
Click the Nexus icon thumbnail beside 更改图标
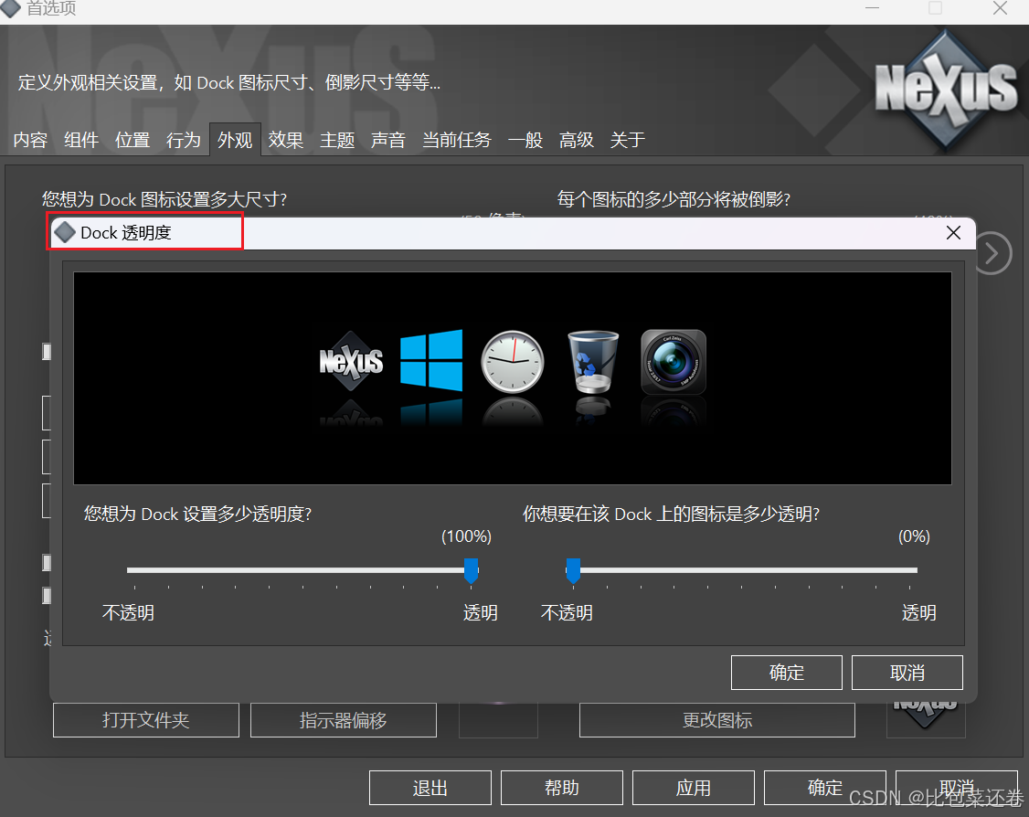pos(926,720)
